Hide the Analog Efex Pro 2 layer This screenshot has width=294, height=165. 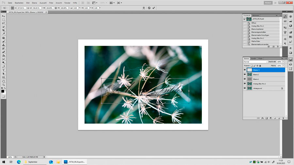pos(245,83)
